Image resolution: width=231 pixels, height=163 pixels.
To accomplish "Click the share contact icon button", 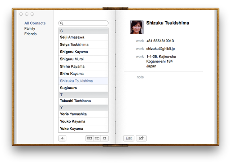I will coord(141,138).
